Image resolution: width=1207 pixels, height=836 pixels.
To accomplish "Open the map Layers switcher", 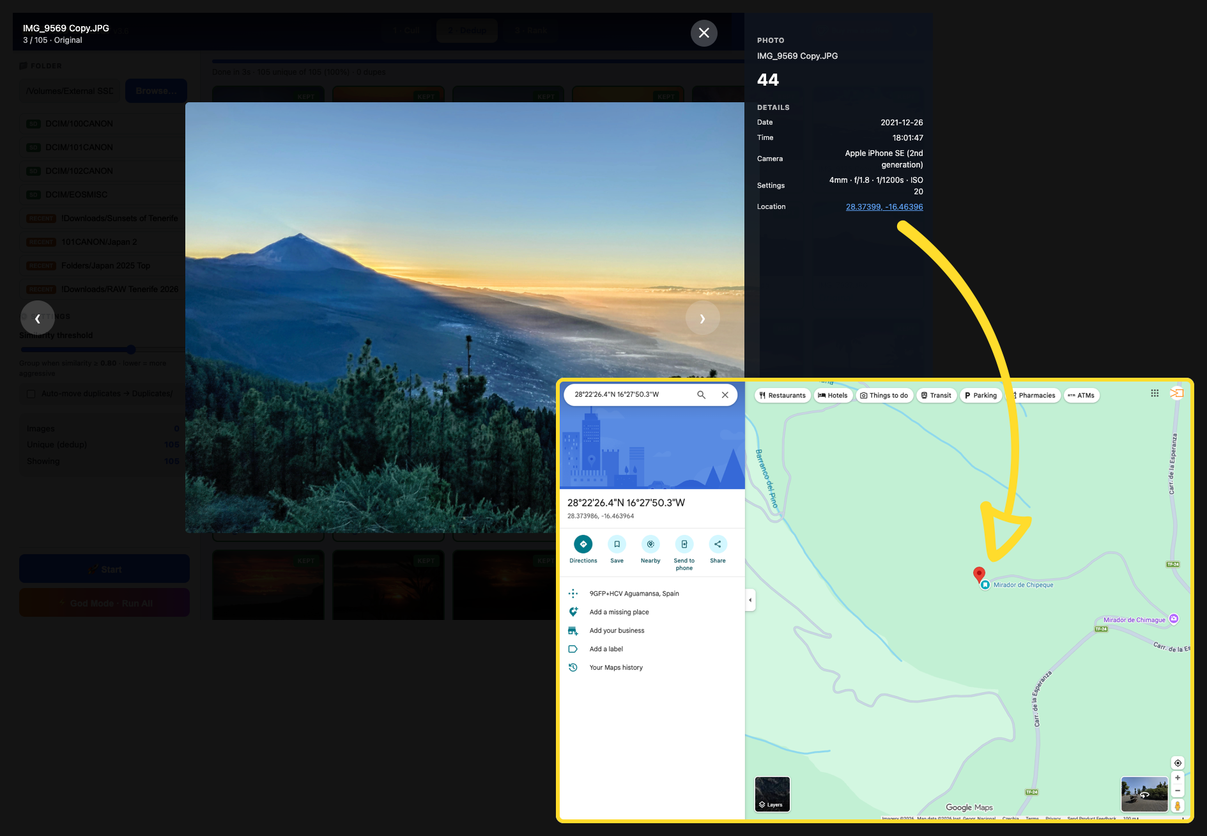I will pyautogui.click(x=772, y=794).
